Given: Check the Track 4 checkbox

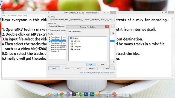Looking at the screenshot, I should tap(49, 43).
